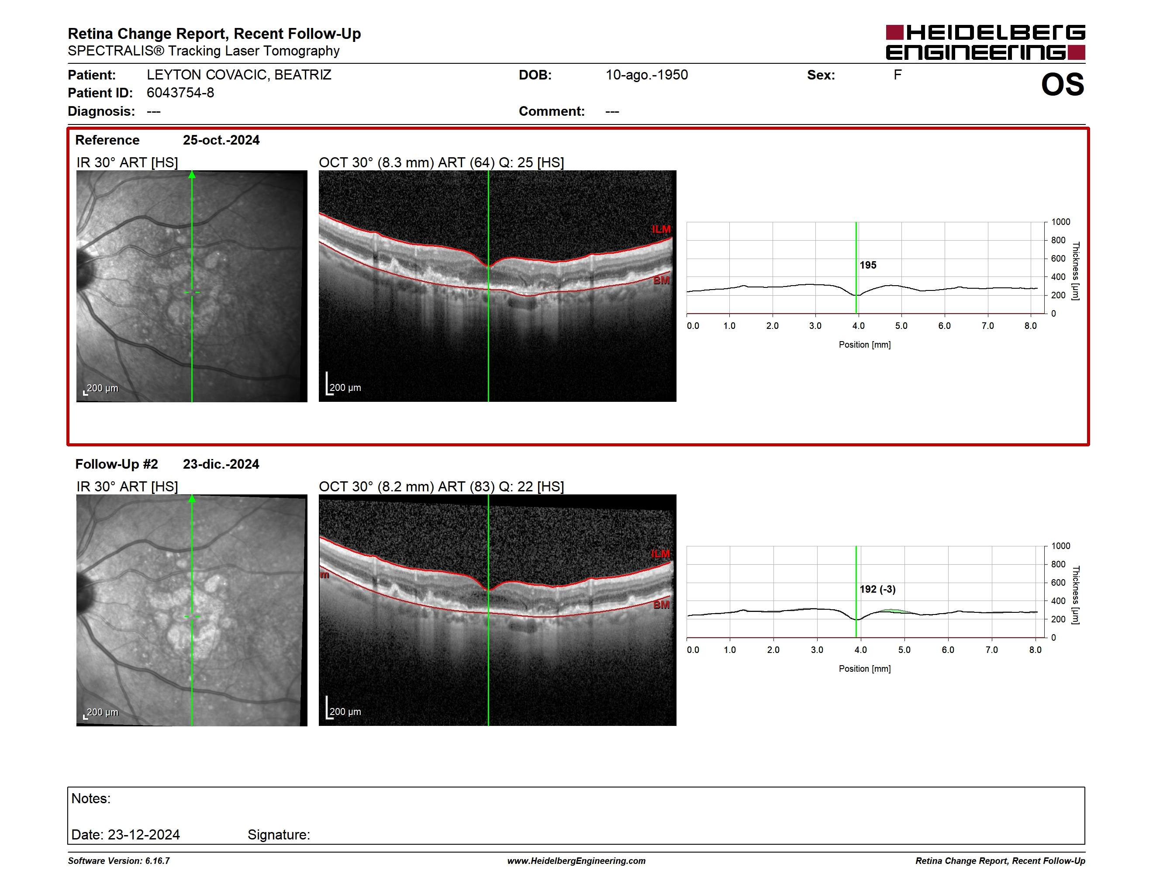Viewport: 1153px width, 891px height.
Task: Click the Date: 23-12-2024 text
Action: 126,835
